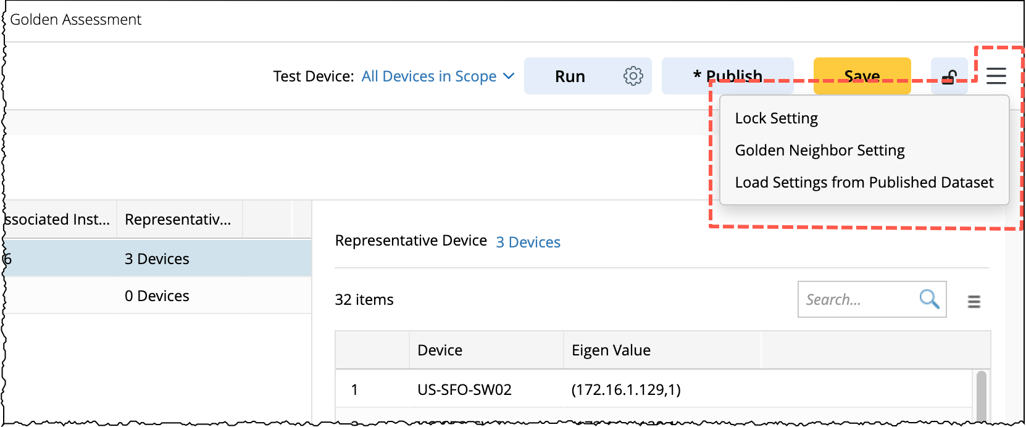
Task: Click the Eigen Value column header
Action: 611,350
